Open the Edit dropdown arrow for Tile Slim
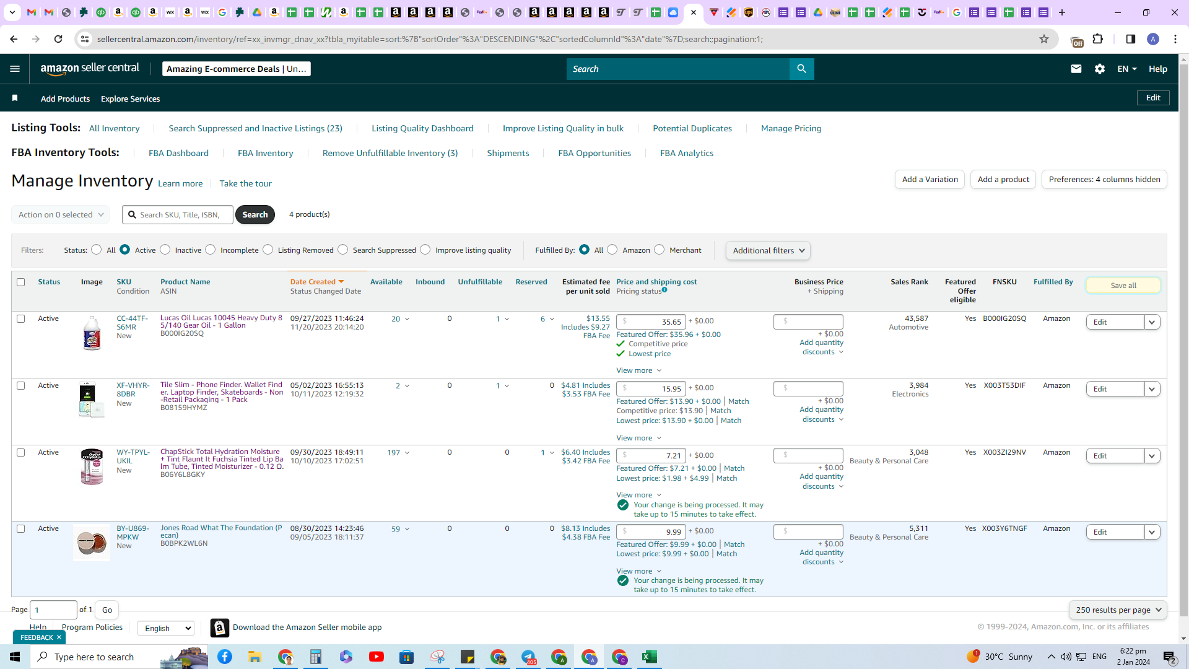1189x669 pixels. (x=1152, y=389)
